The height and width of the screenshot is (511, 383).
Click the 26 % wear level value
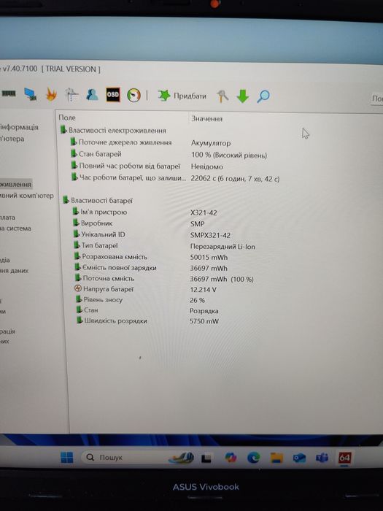pos(198,300)
